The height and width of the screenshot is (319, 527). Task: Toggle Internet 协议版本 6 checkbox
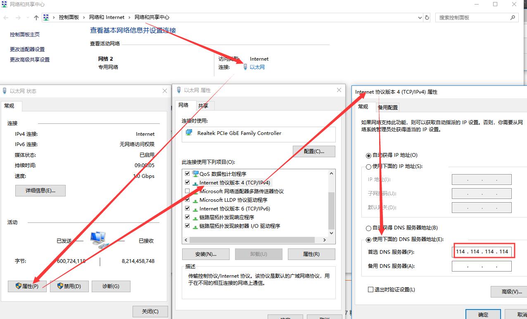click(x=188, y=208)
